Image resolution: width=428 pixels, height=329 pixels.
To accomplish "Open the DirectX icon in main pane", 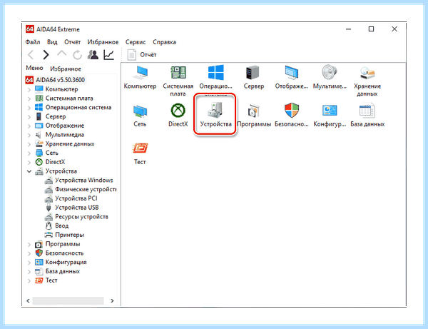I will (x=178, y=115).
